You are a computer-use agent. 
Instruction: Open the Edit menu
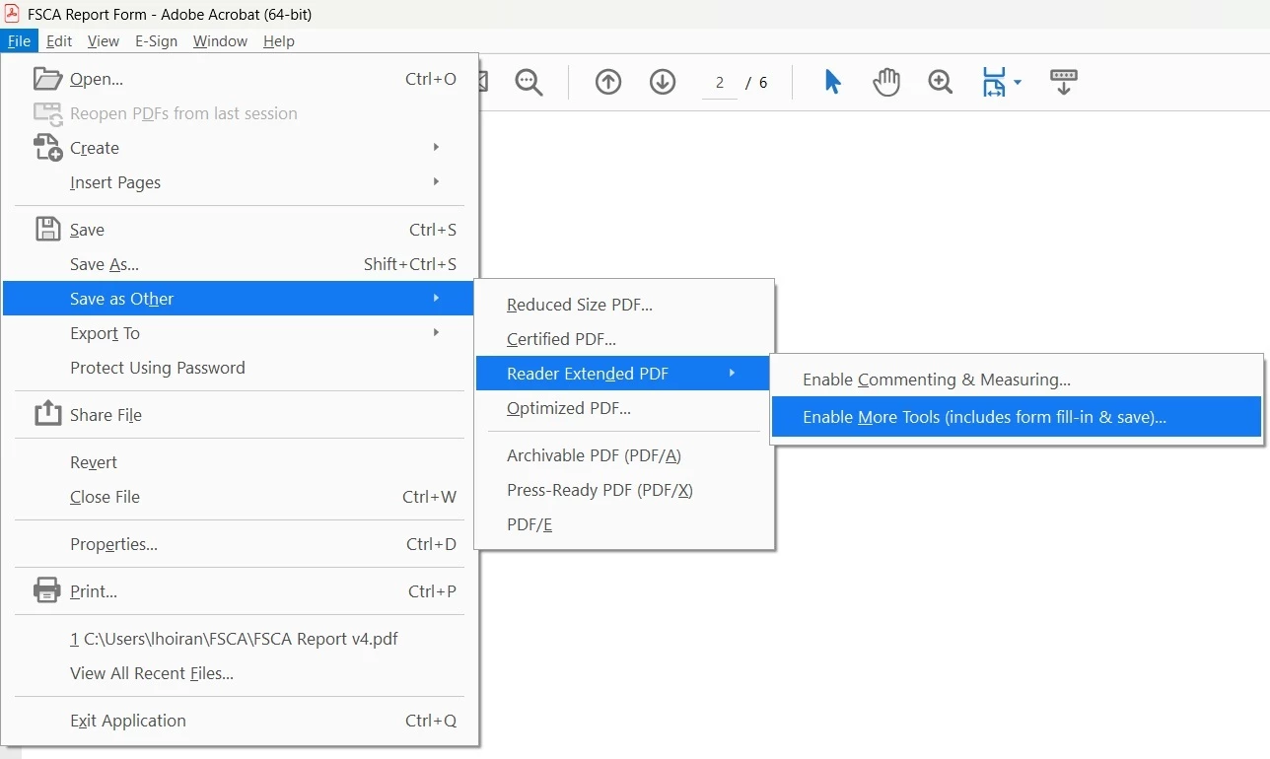click(59, 41)
